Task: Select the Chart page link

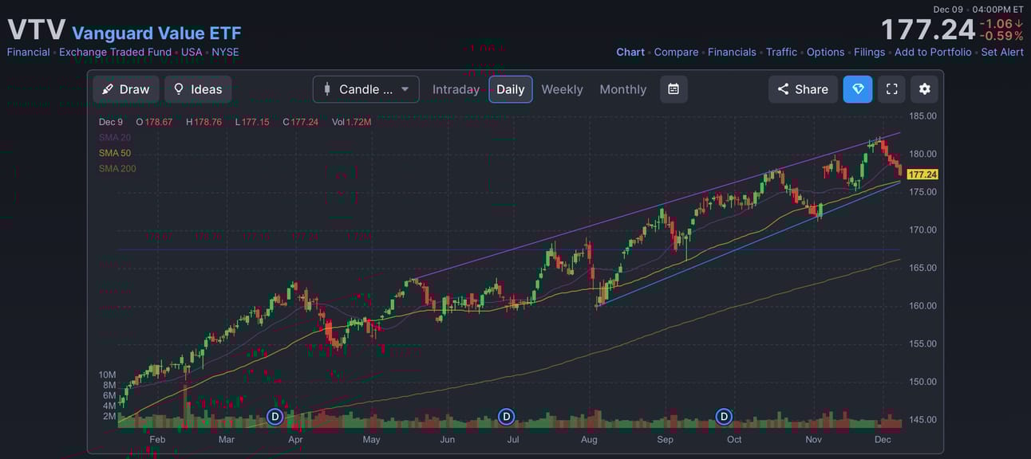Action: tap(630, 52)
